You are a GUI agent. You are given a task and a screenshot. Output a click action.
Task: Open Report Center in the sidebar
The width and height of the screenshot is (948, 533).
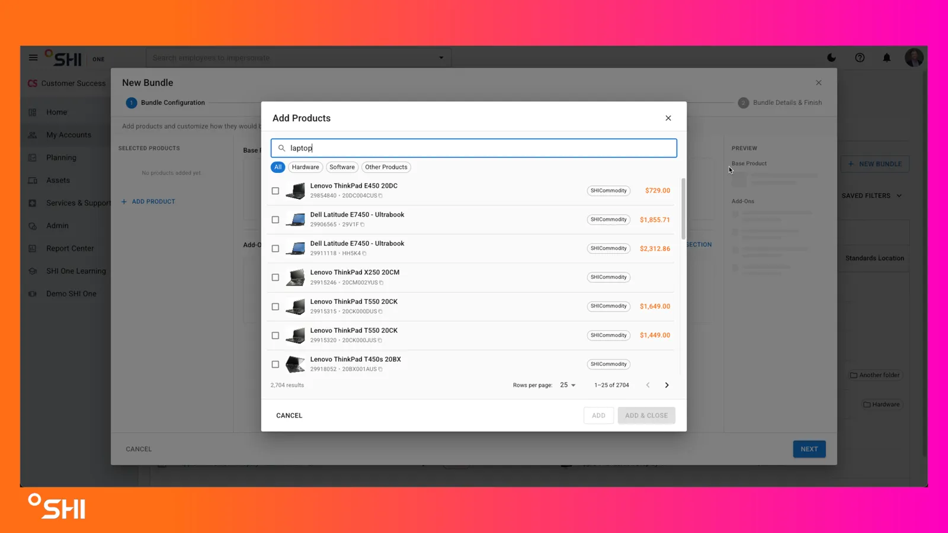point(70,248)
